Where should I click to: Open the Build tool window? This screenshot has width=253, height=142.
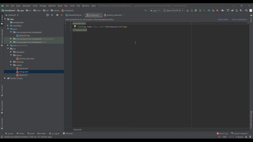pos(31,133)
